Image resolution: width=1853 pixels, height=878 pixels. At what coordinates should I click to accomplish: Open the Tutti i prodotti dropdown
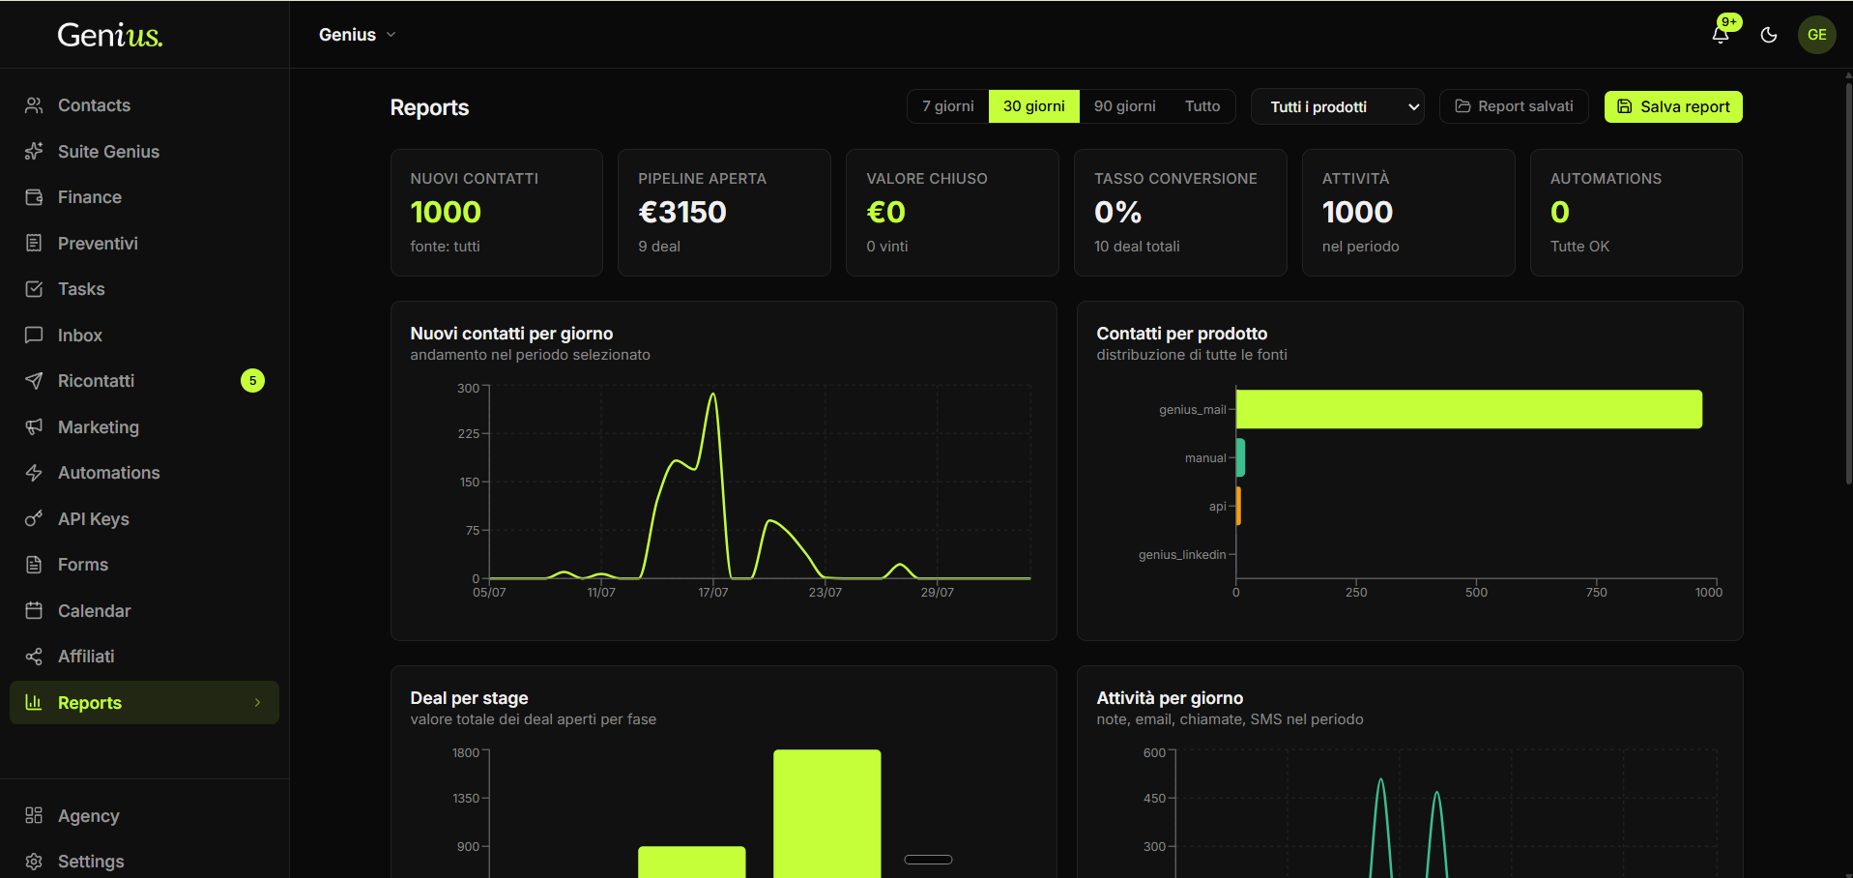tap(1338, 106)
